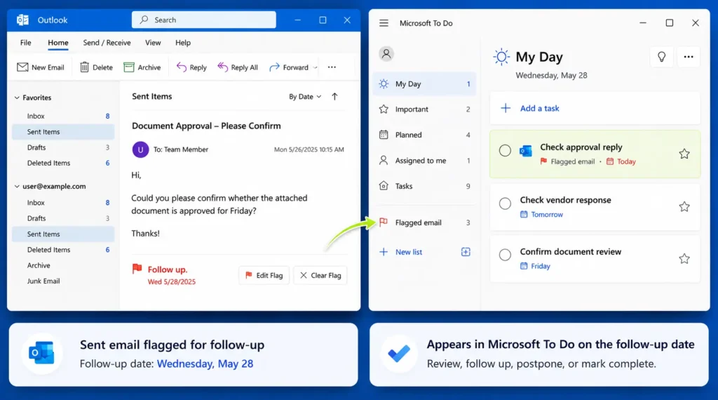
Task: Click the plus icon beside New list
Action: tap(384, 251)
